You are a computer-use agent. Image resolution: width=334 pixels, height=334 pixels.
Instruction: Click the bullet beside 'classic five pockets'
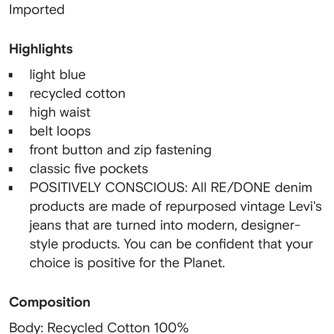click(11, 169)
